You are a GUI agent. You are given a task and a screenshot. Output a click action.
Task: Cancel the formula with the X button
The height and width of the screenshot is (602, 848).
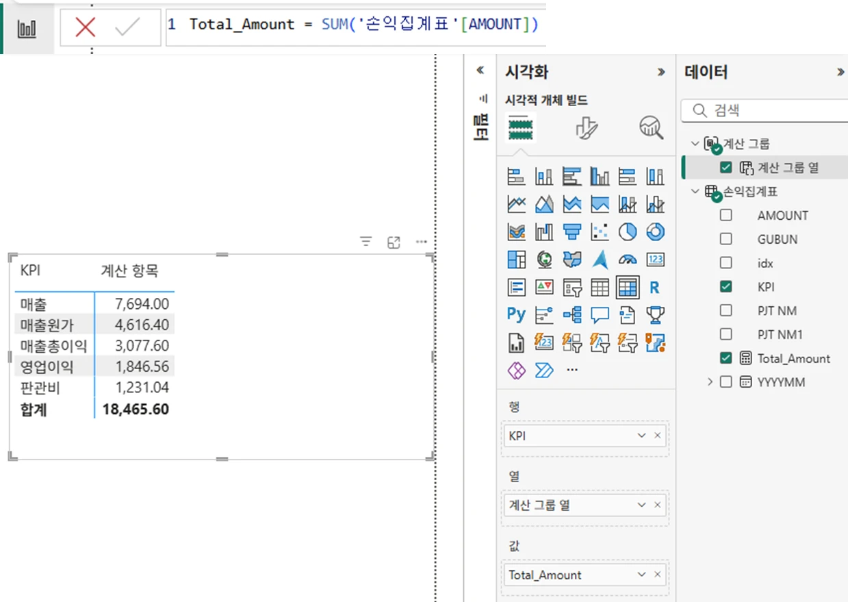[x=86, y=27]
